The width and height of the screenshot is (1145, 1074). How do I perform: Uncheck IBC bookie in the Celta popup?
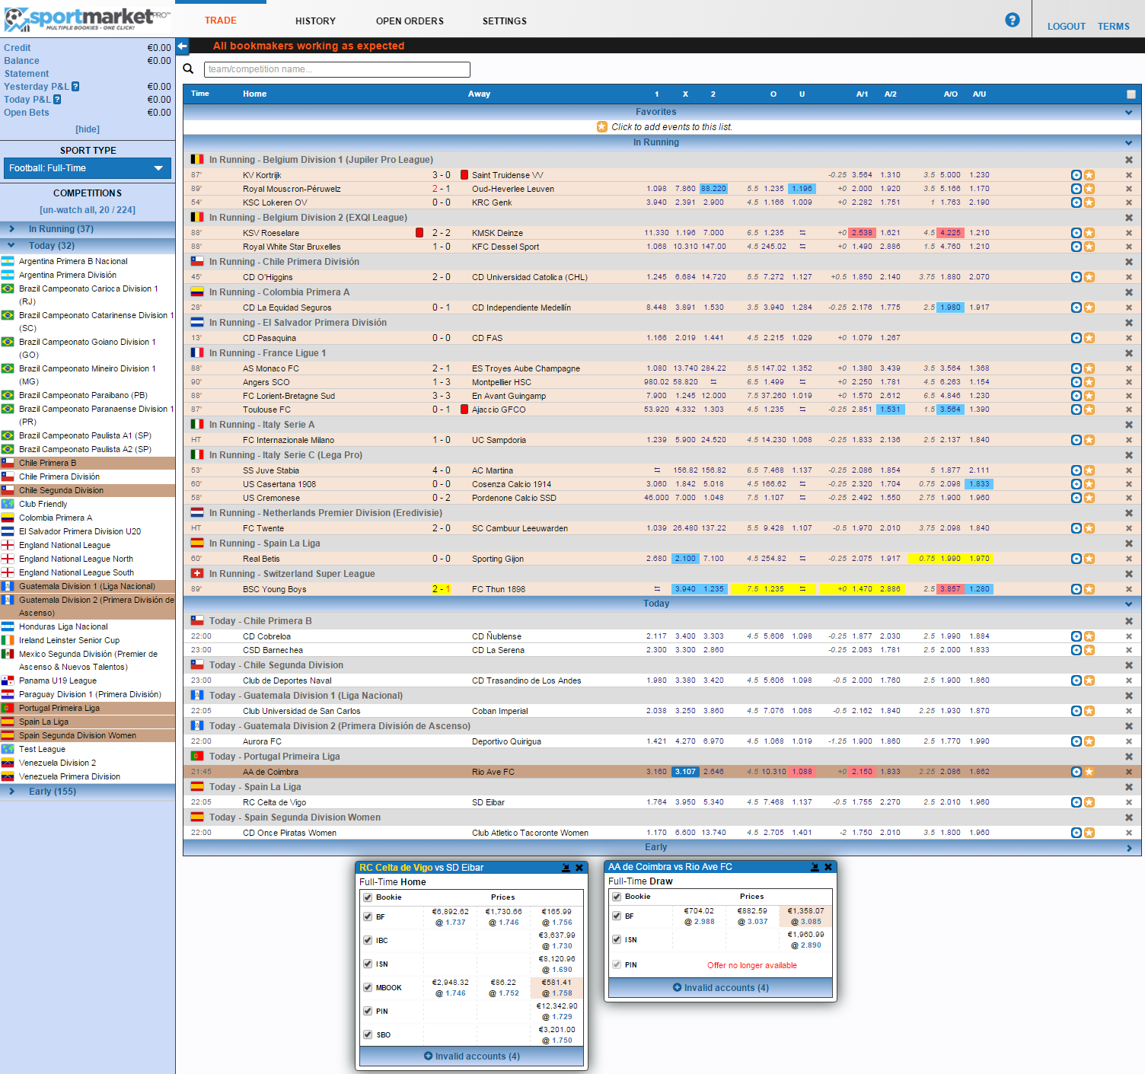click(368, 941)
